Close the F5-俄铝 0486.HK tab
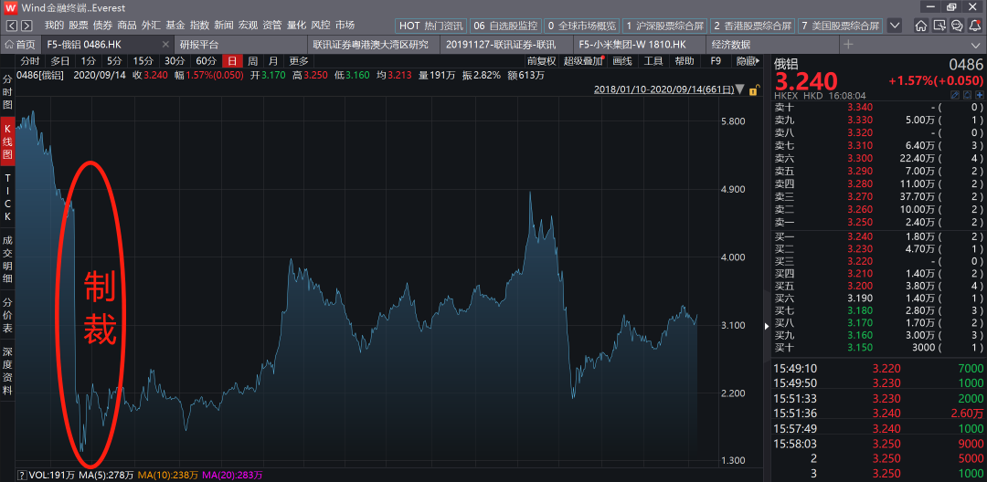 pyautogui.click(x=165, y=44)
